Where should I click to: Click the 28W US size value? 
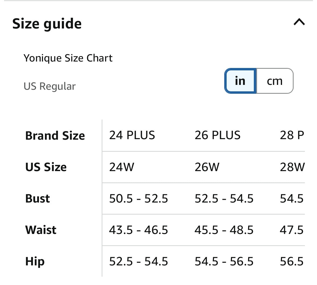(x=293, y=167)
